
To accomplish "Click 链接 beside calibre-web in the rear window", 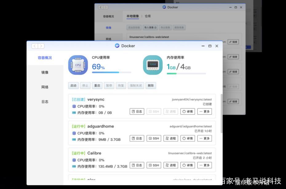I will click(x=233, y=42).
